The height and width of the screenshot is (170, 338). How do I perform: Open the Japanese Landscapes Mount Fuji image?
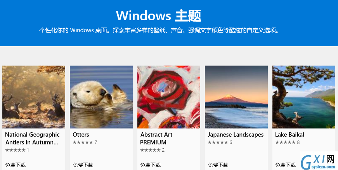236,97
